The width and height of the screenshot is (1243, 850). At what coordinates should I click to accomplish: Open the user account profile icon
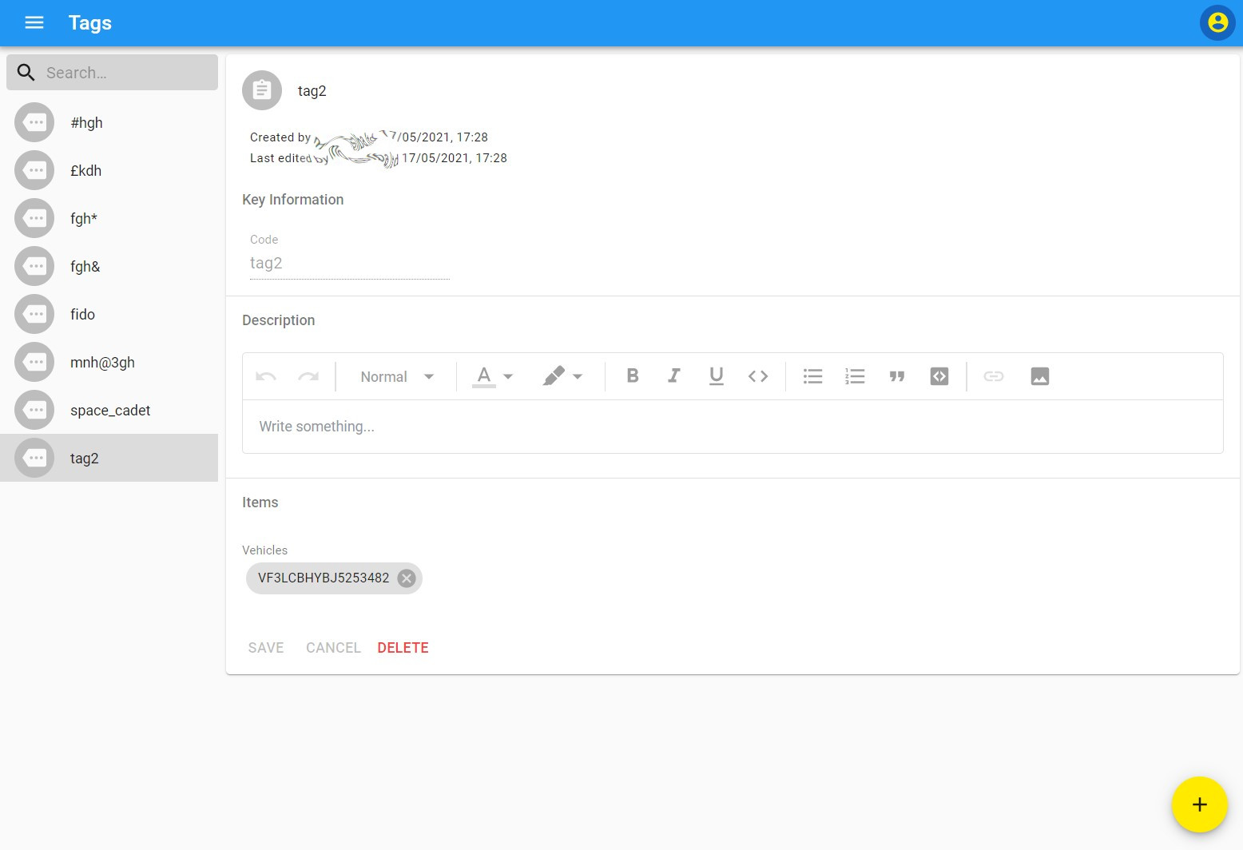click(1217, 22)
